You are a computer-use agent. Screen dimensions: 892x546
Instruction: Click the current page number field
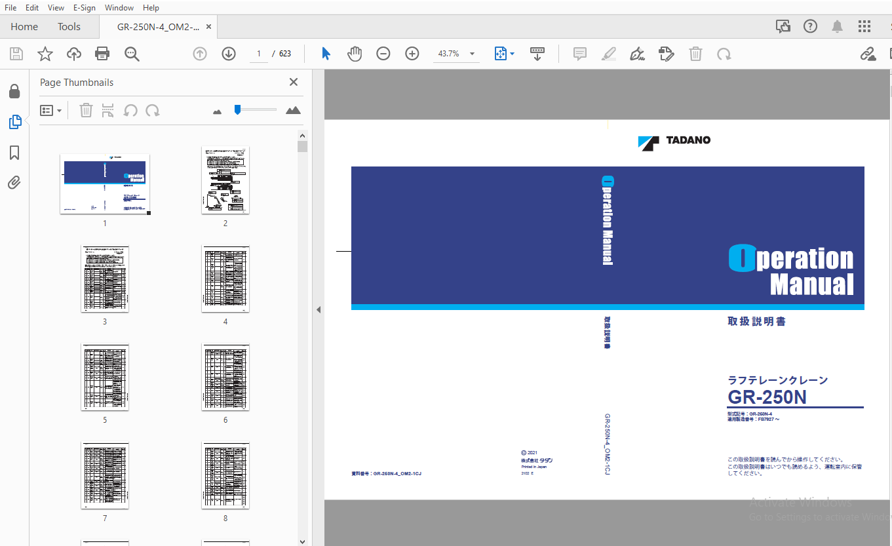(x=259, y=54)
